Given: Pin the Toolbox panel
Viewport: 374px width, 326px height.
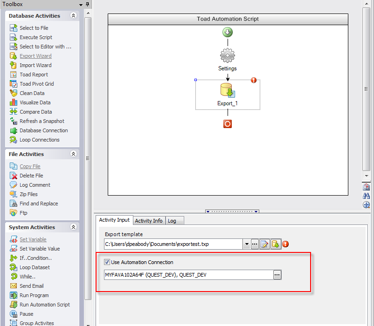Looking at the screenshot, I should pos(88,4).
